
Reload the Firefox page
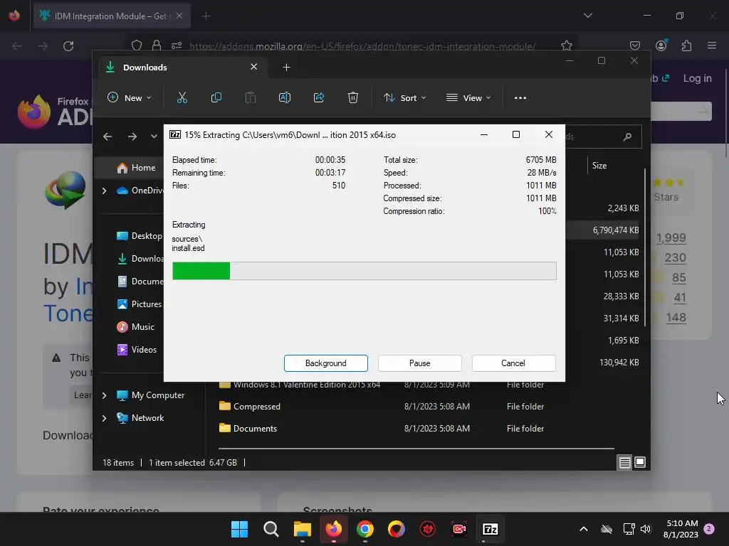click(68, 46)
